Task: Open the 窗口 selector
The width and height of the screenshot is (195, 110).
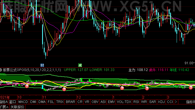Action: click(x=13, y=102)
